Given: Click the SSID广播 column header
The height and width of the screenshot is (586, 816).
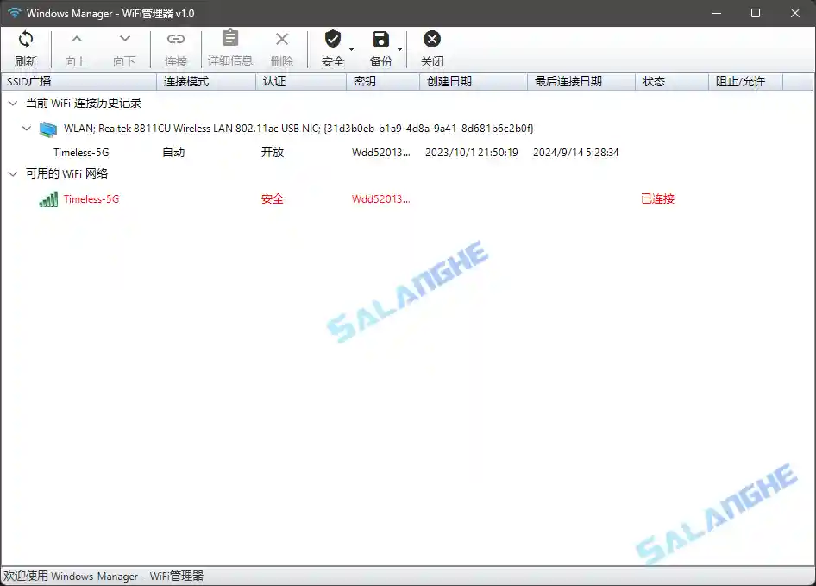Looking at the screenshot, I should pyautogui.click(x=78, y=81).
